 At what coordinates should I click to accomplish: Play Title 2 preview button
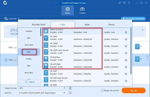6,60
